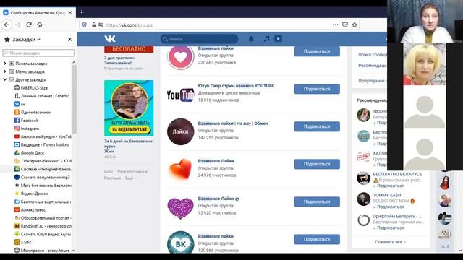Subscribe to Взаимные лайки | На Аву group
Screen dimensions: 463x260
coord(317,126)
